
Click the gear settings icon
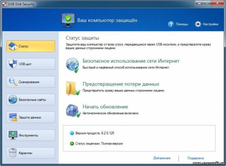click(198, 24)
